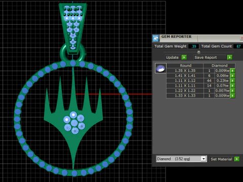Screen dimensions: 243x182
Task: Select the green jump ring under the bail
Action: pyautogui.click(x=63, y=54)
